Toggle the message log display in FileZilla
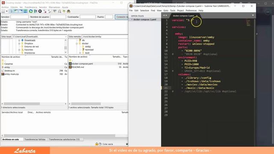 click(12, 11)
